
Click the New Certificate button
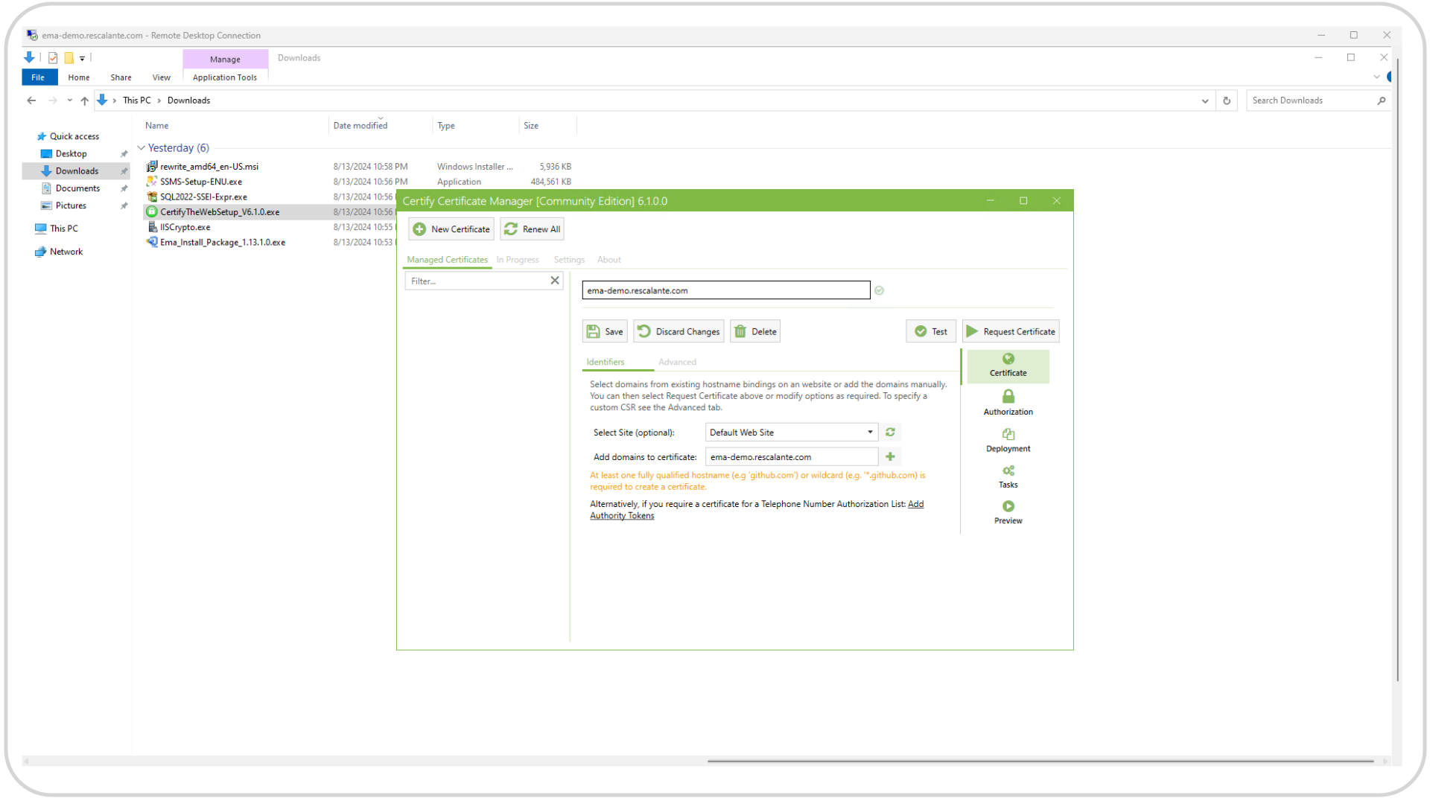[x=451, y=229]
